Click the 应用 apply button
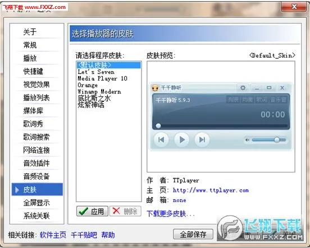Image resolution: width=310 pixels, height=248 pixels. pyautogui.click(x=92, y=212)
